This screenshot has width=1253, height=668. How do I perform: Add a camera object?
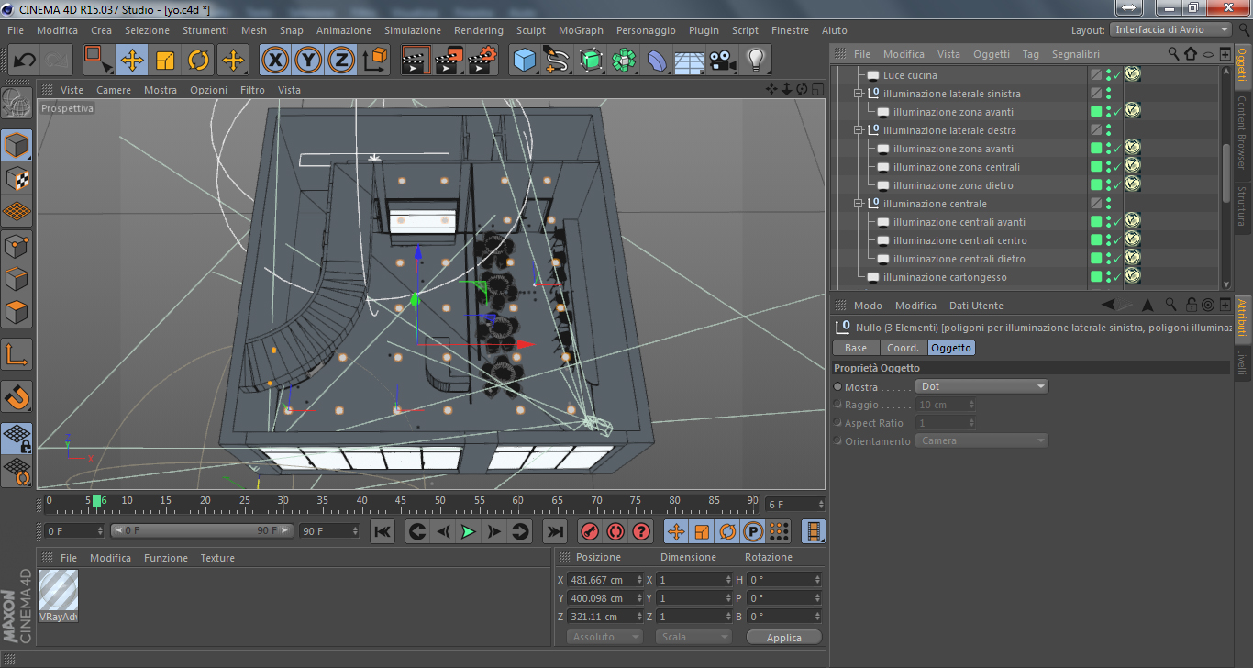(x=722, y=61)
